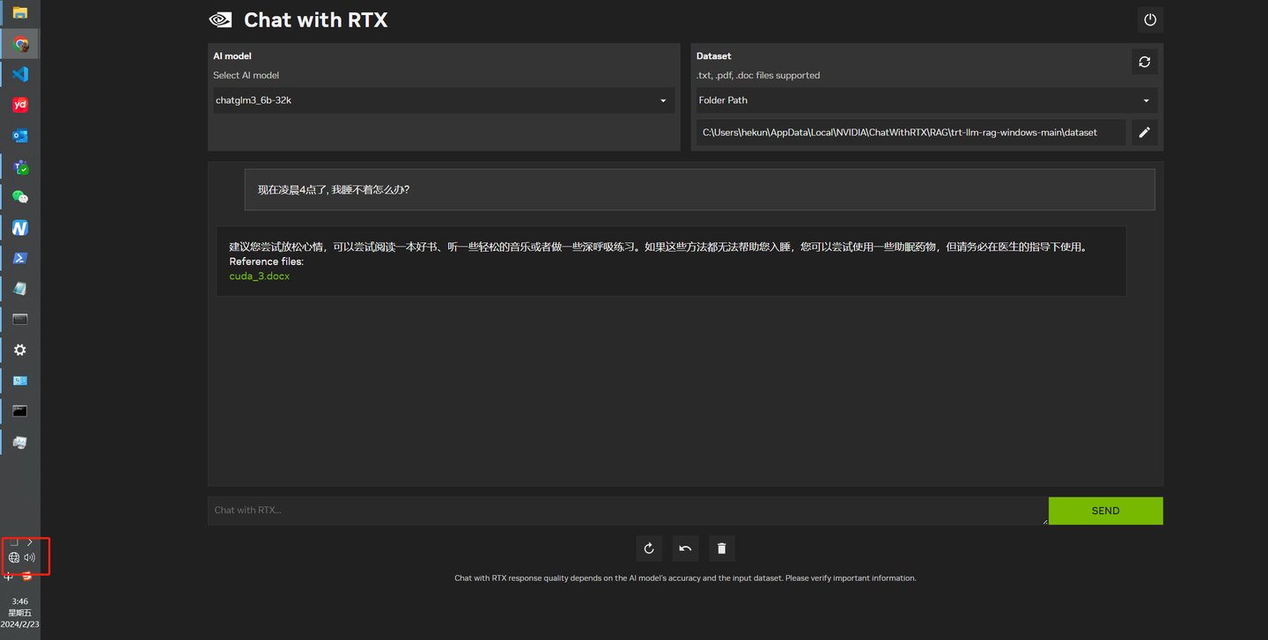Regenerate the response with the refresh icon

[x=649, y=548]
